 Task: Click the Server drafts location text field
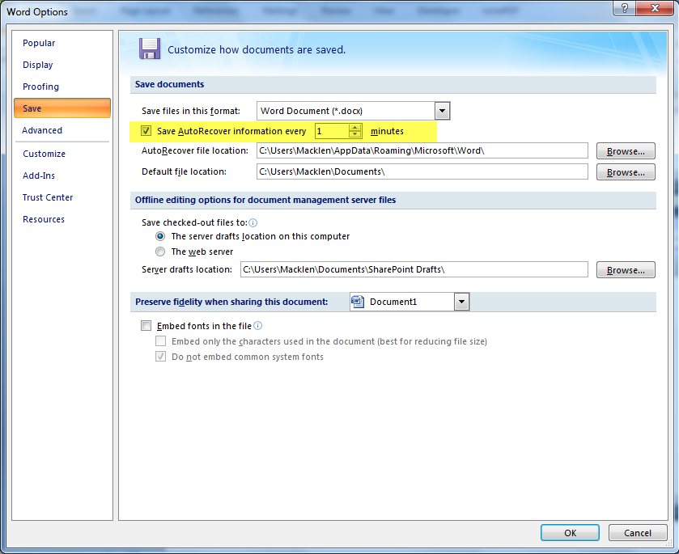point(414,269)
